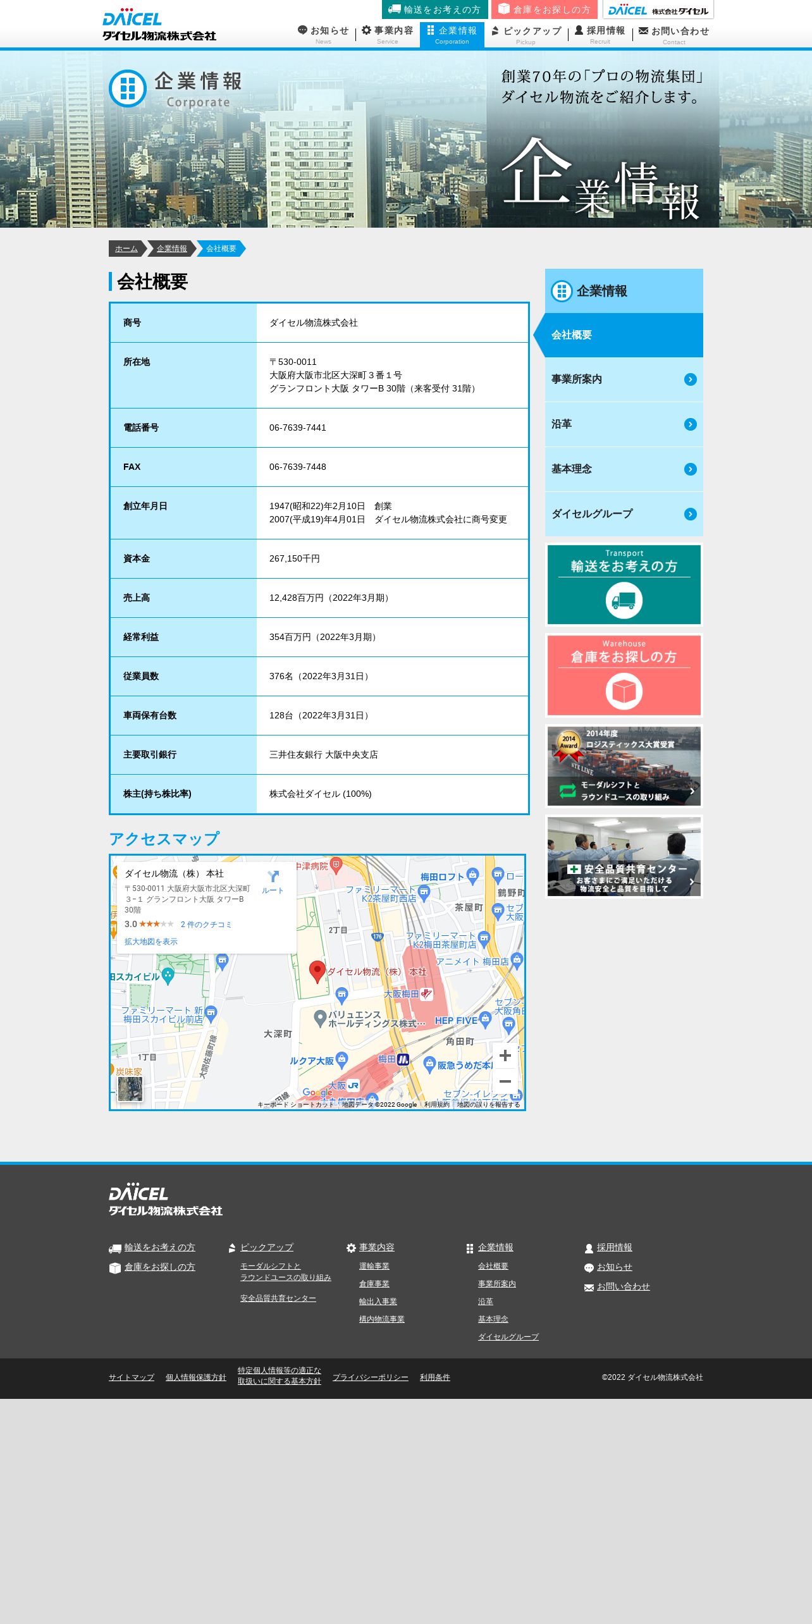The width and height of the screenshot is (812, 1624).
Task: Open the お問い合わせ Contact menu
Action: click(674, 35)
